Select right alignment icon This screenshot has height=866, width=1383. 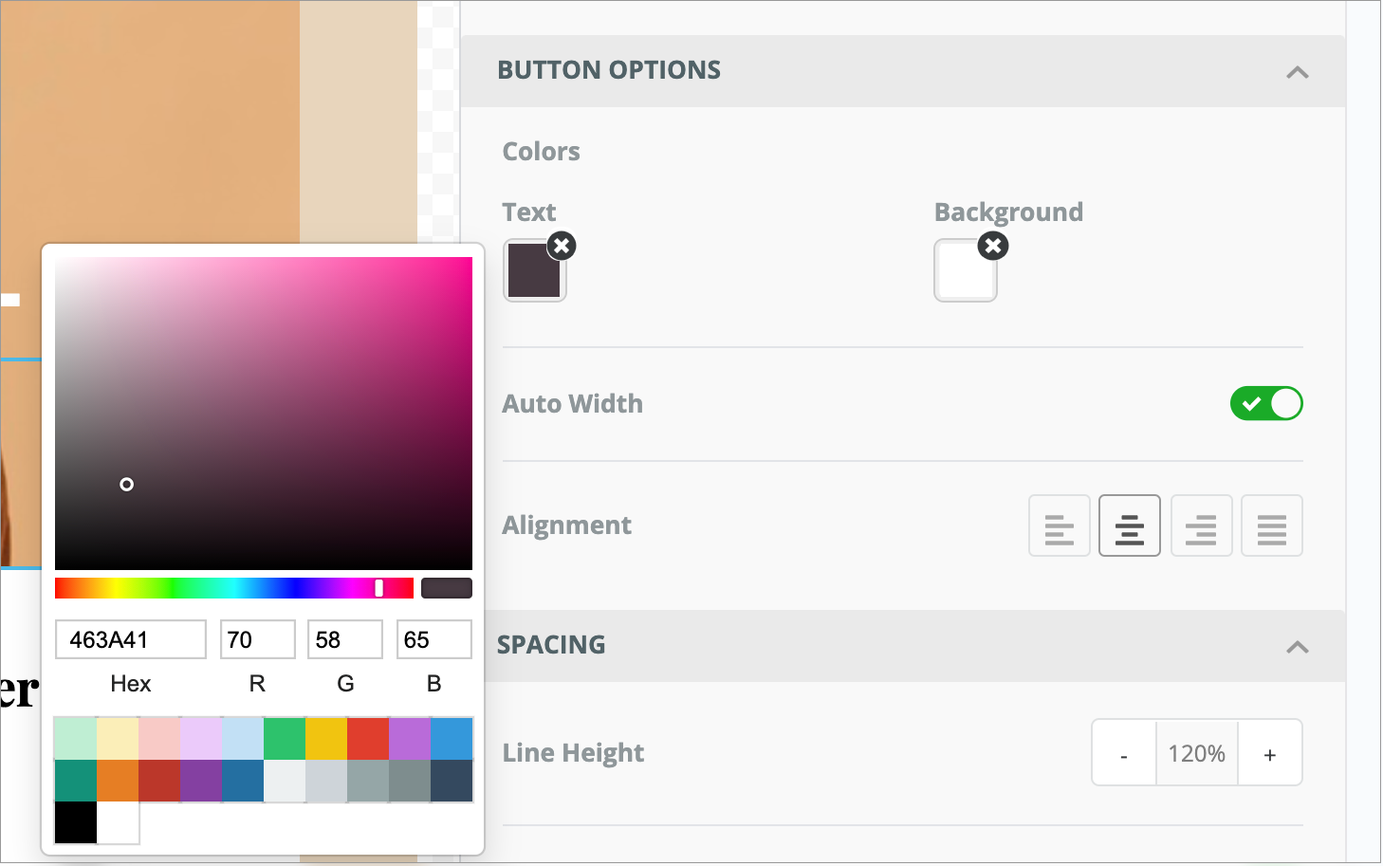point(1201,525)
